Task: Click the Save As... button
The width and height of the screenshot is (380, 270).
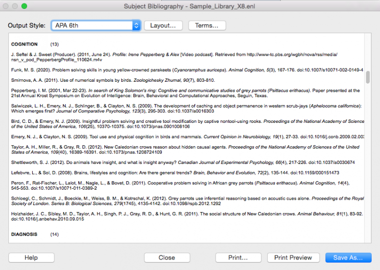Action: 348,258
